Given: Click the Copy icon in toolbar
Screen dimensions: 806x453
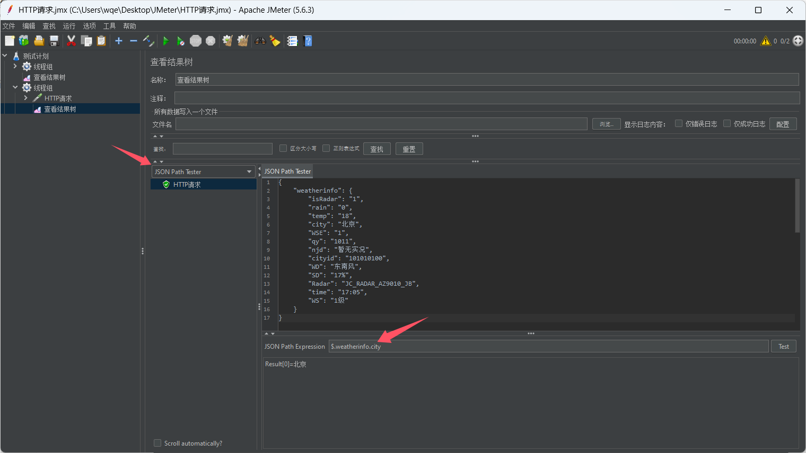Looking at the screenshot, I should pyautogui.click(x=86, y=41).
